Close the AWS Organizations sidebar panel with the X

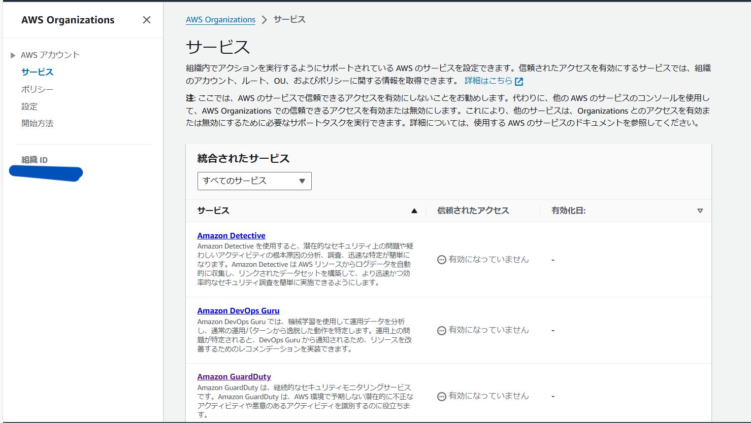click(147, 20)
